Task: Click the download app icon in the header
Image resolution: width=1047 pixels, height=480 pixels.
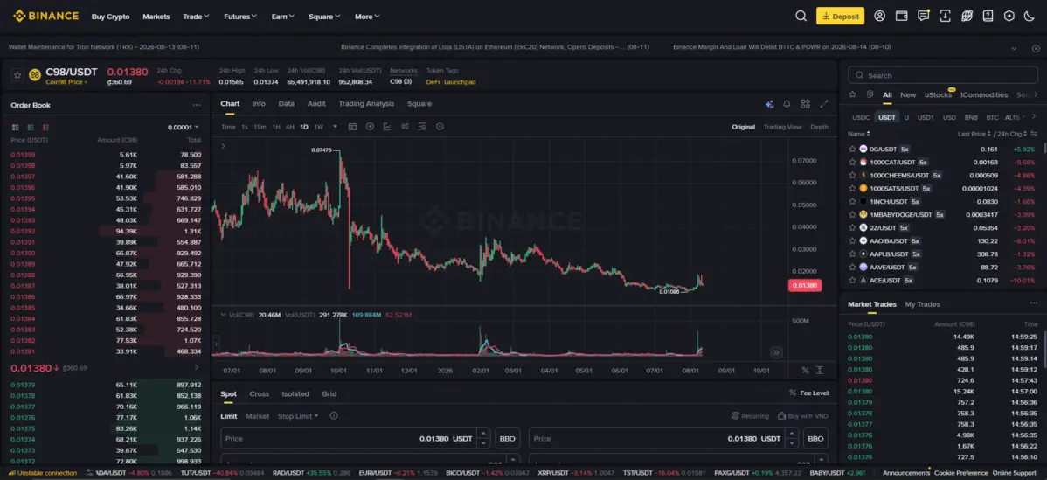Action: point(945,16)
